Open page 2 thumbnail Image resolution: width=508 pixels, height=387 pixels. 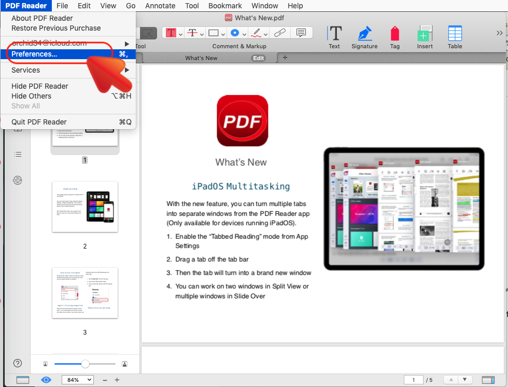coord(85,207)
